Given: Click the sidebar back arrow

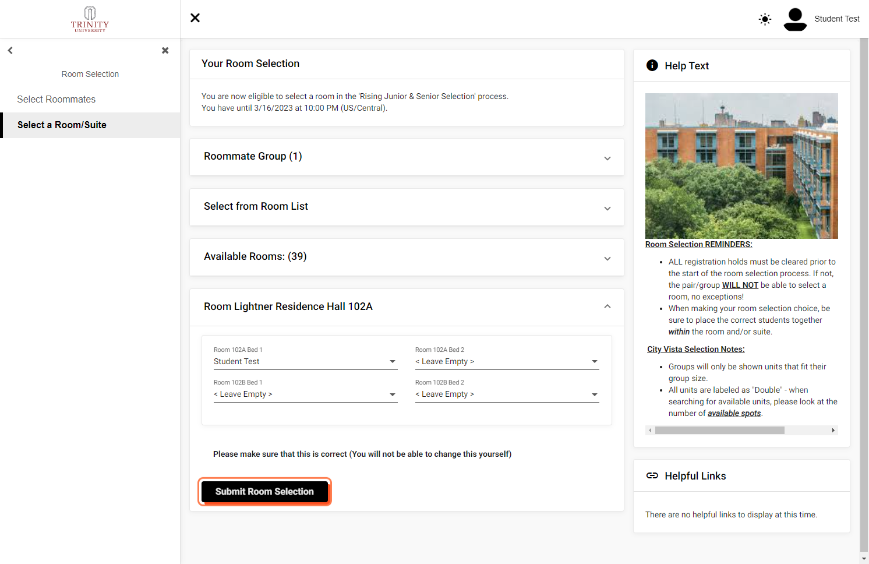Looking at the screenshot, I should [10, 51].
